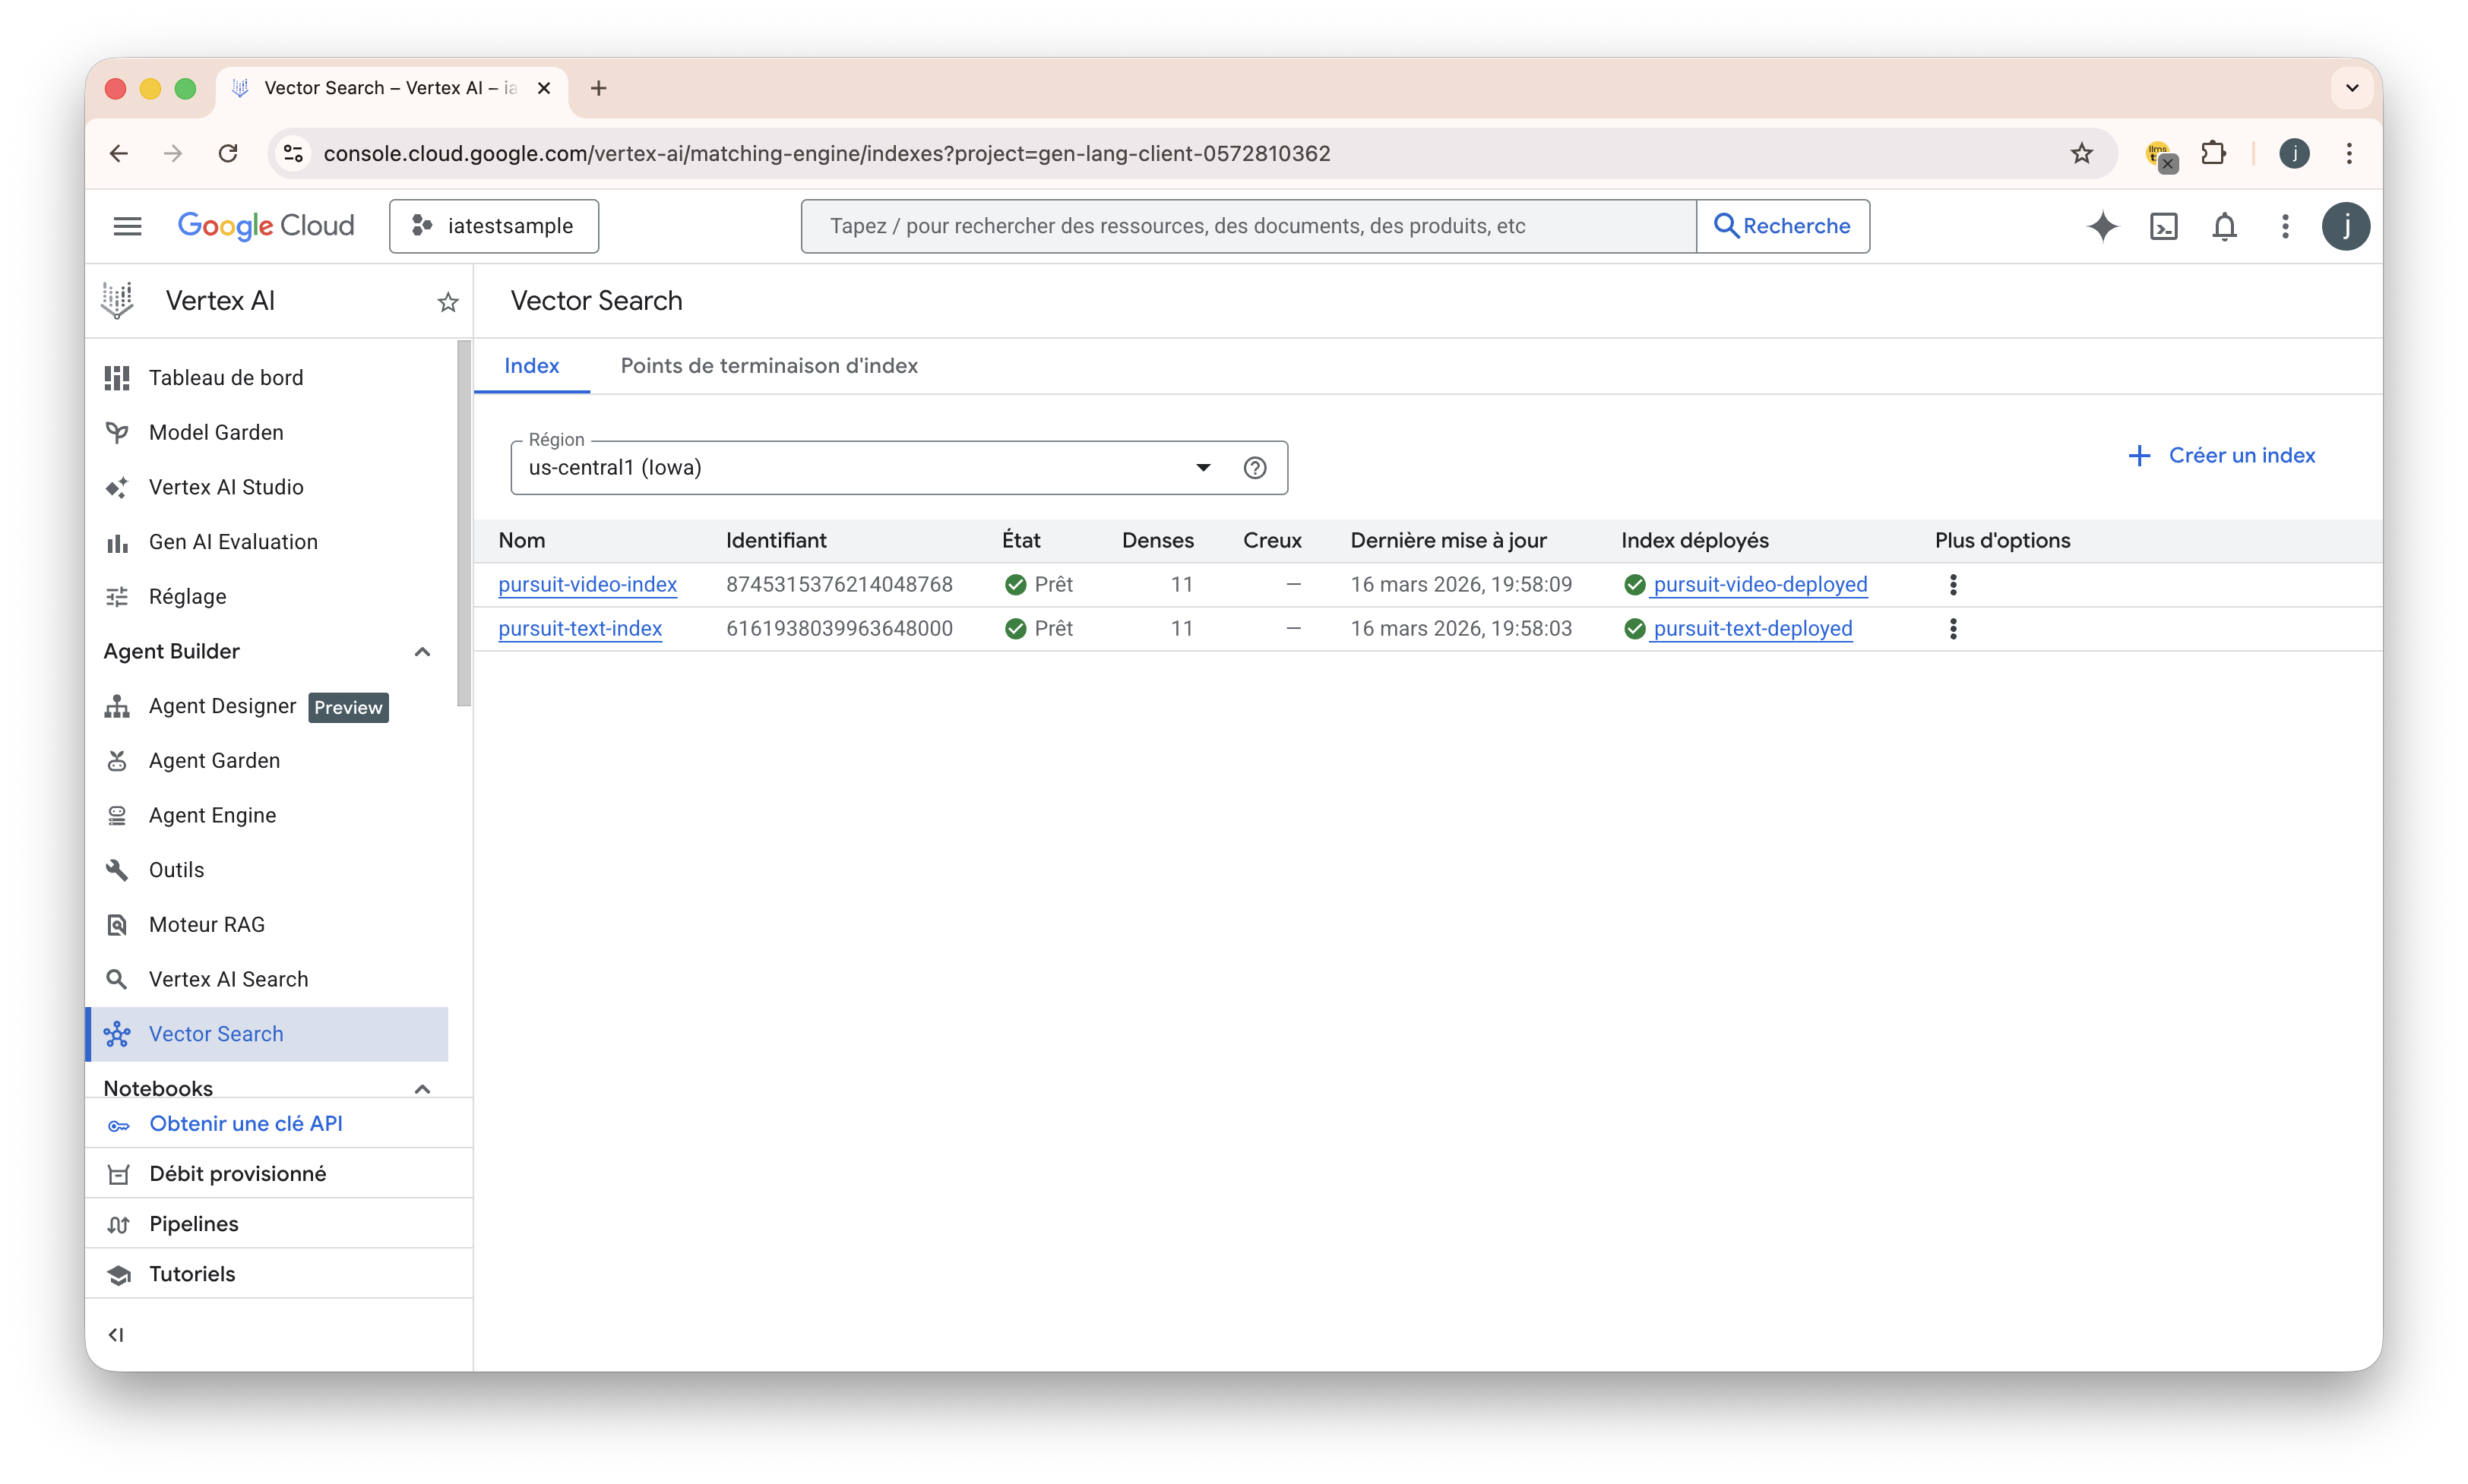Screen dimensions: 2468x1484
Task: Click the browser address bar URL
Action: pyautogui.click(x=826, y=153)
